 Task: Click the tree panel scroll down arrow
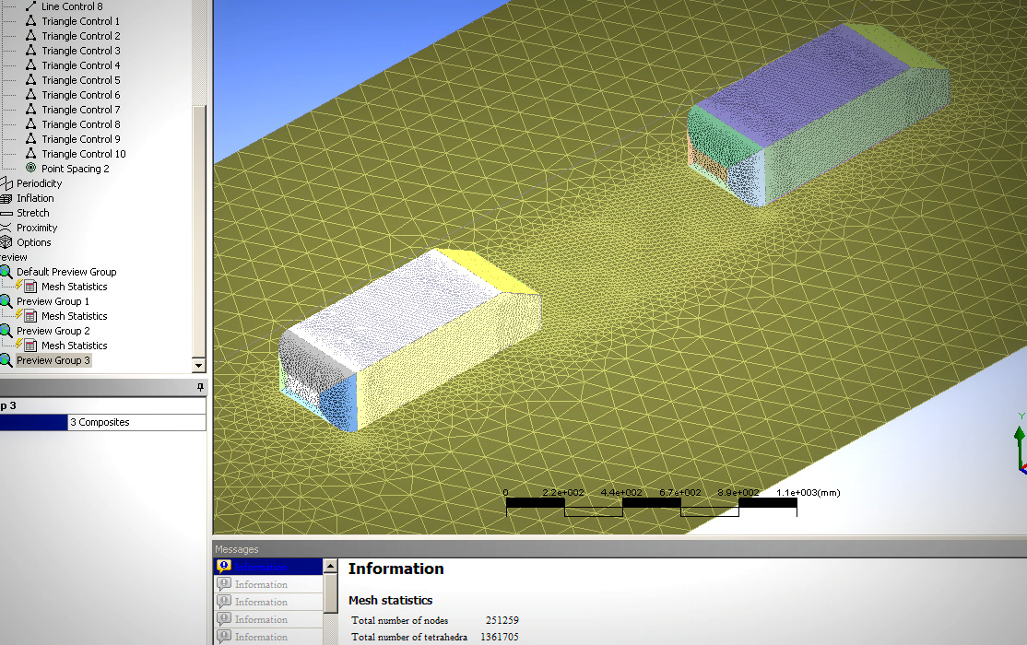pyautogui.click(x=198, y=366)
